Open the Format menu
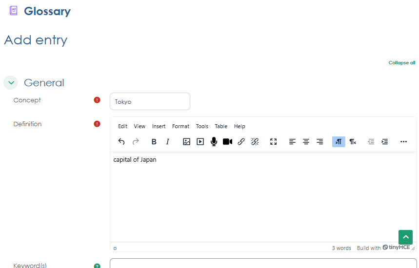The height and width of the screenshot is (268, 419). [x=180, y=126]
